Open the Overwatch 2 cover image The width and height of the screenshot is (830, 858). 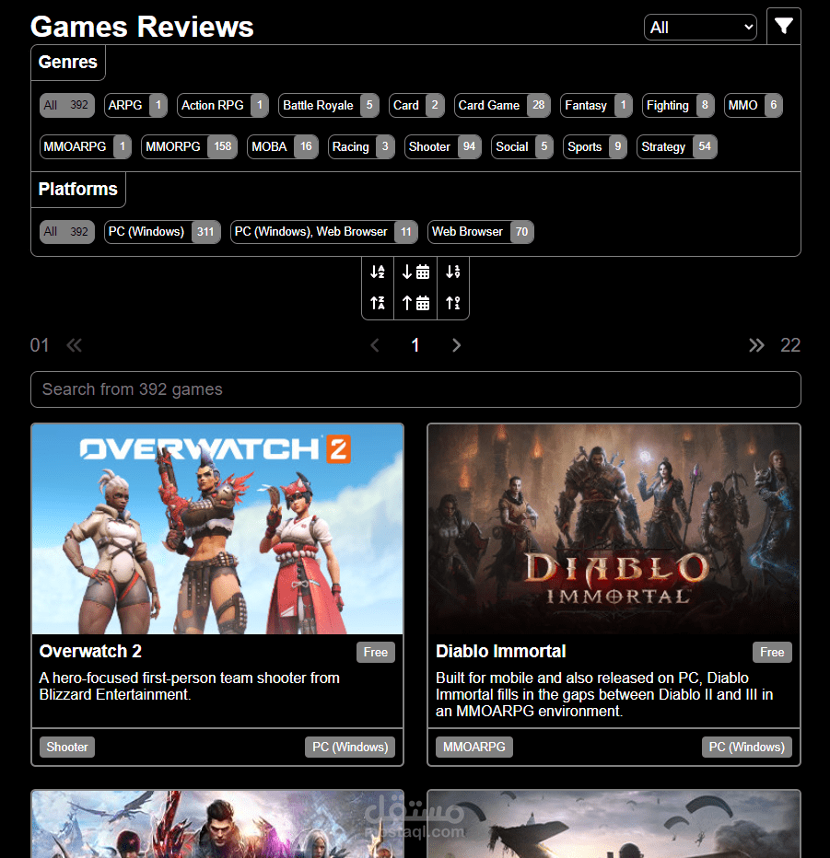point(217,529)
